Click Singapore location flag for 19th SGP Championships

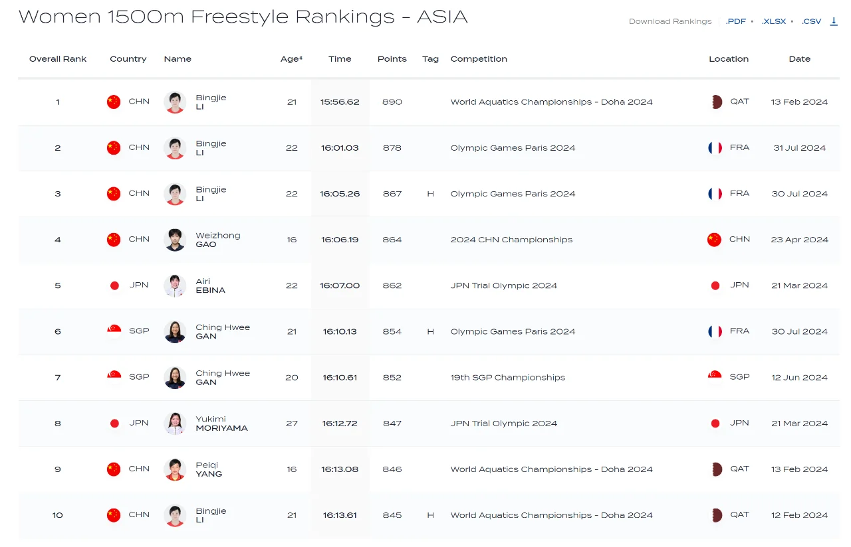715,377
